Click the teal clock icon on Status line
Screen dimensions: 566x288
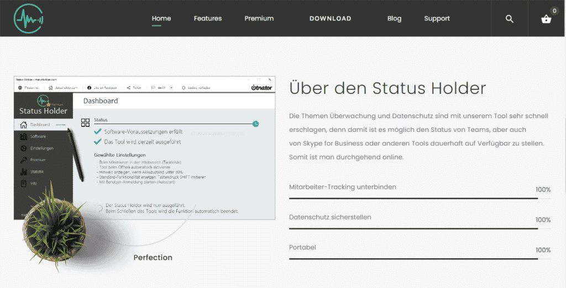255,124
